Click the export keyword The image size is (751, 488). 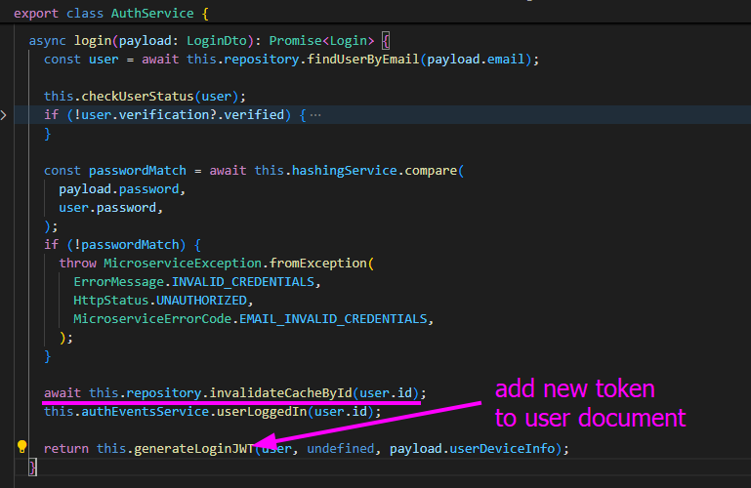point(36,13)
